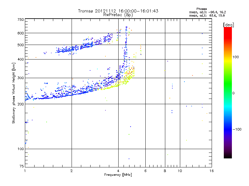Click the plot title 'Tromsø 20121112 16:00:00-16:01:43'
The height and width of the screenshot is (186, 249).
[x=118, y=11]
